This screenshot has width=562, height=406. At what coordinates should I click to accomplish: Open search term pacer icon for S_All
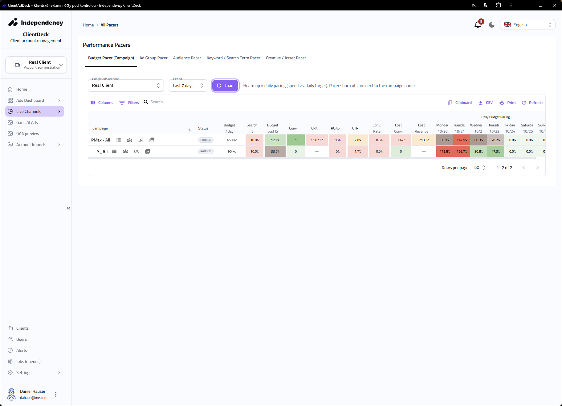click(x=136, y=151)
